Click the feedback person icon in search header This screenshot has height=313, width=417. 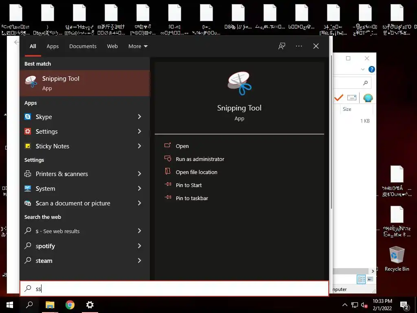point(282,46)
